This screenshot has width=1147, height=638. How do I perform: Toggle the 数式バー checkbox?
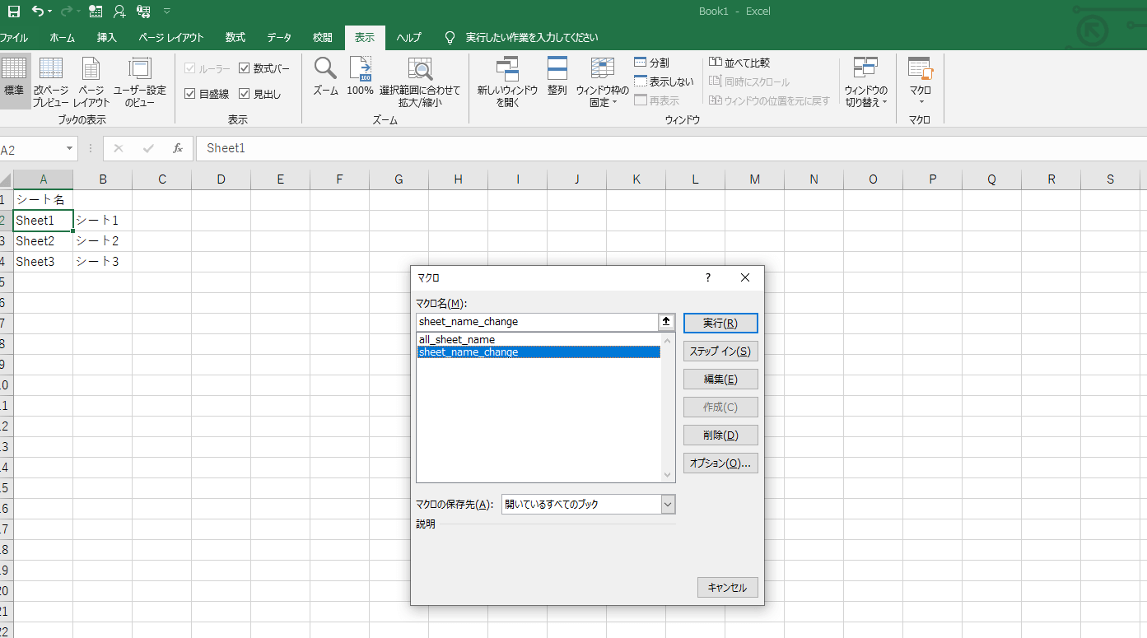(x=245, y=68)
